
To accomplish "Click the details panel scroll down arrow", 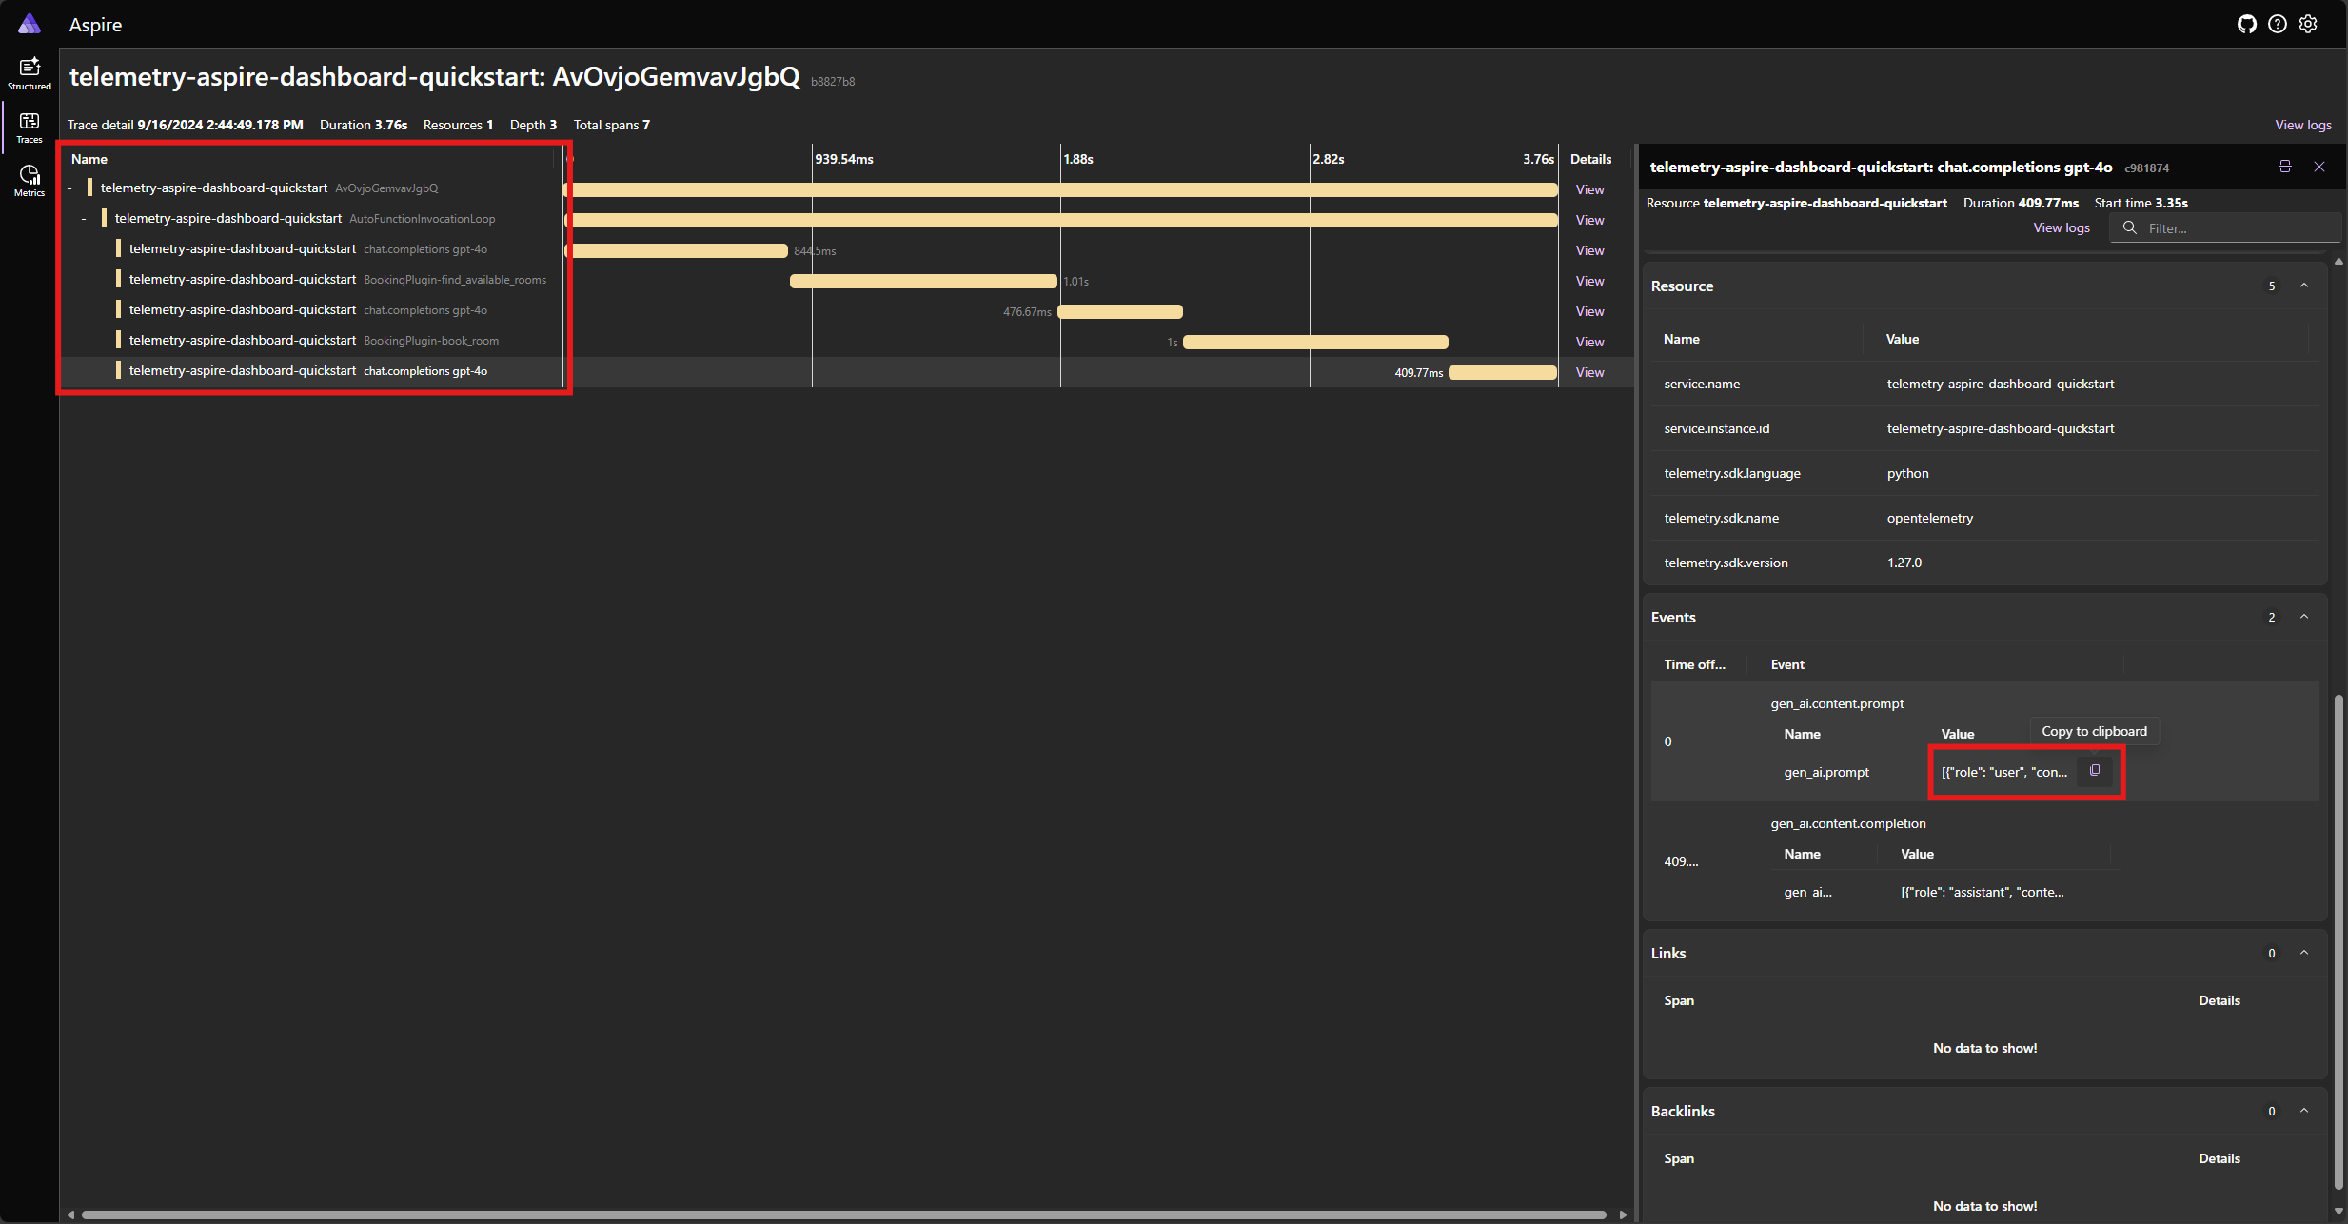I will coord(2338,1212).
